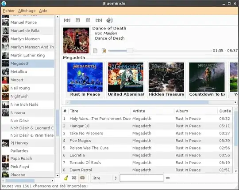The height and width of the screenshot is (190, 239).
Task: Select Martin Luther King entry
Action: click(x=28, y=55)
